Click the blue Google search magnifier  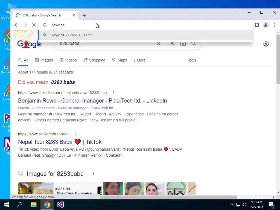click(194, 43)
